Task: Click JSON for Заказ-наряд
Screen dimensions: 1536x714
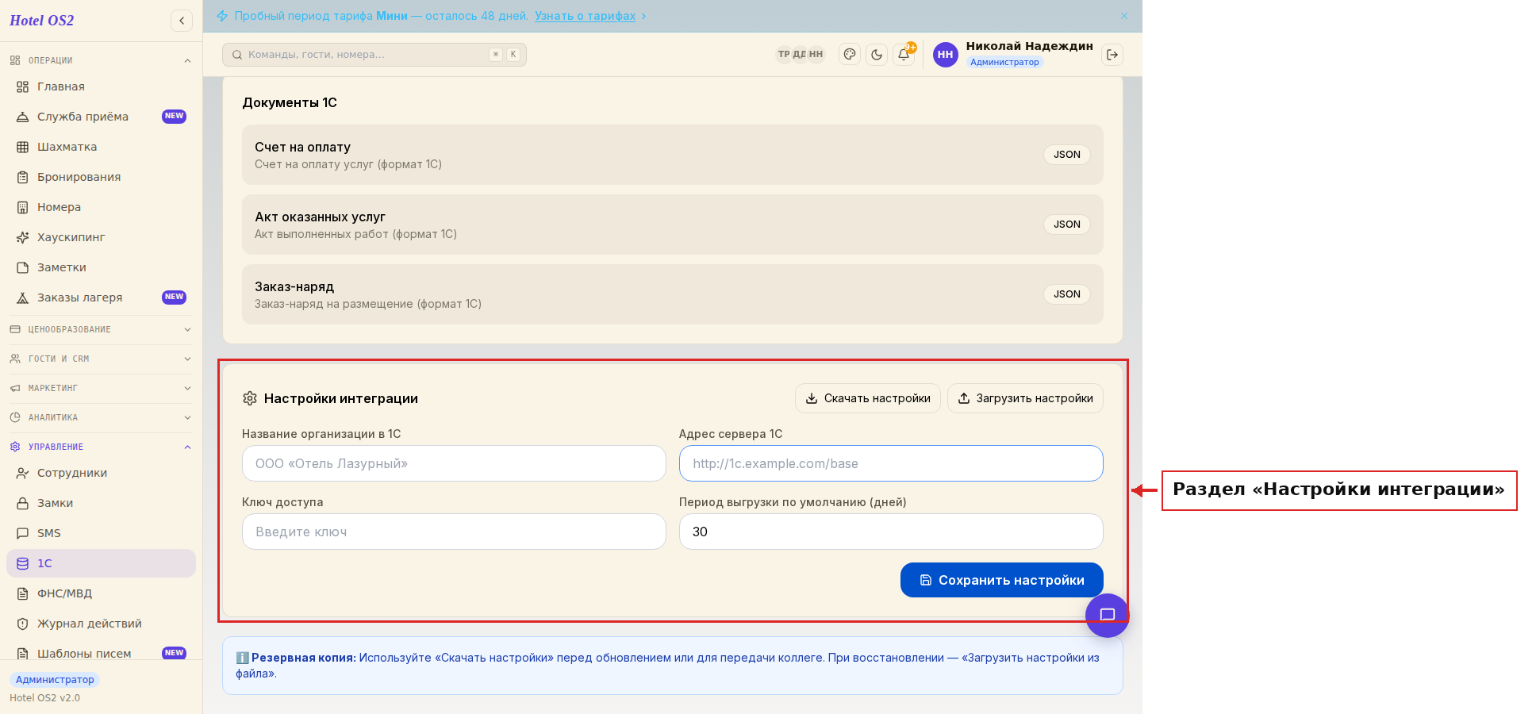Action: click(1066, 294)
